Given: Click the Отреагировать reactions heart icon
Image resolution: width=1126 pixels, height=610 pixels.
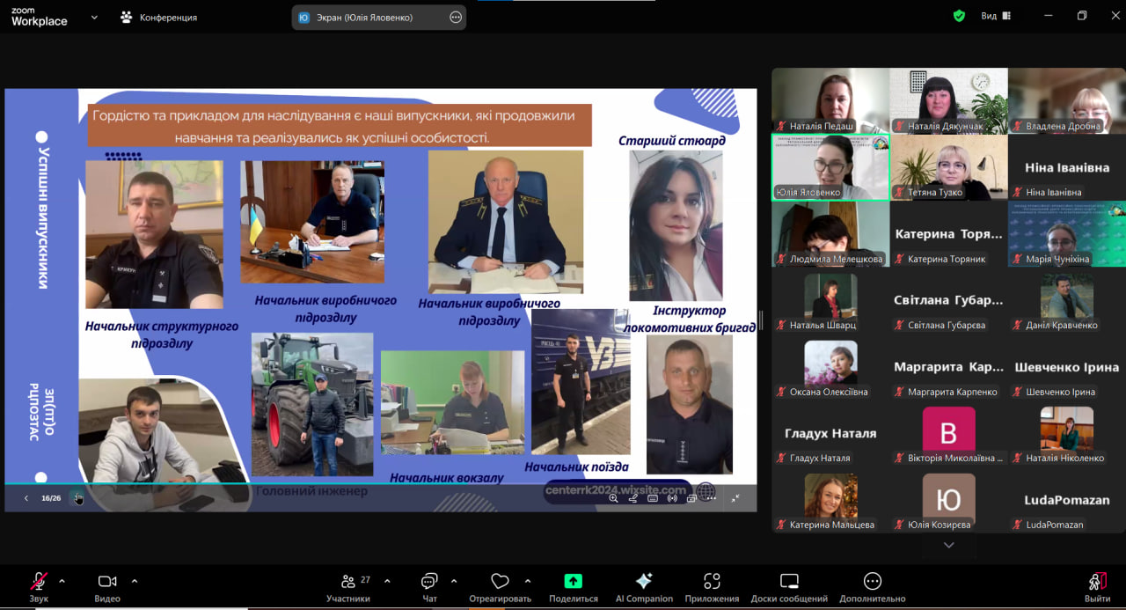Looking at the screenshot, I should pos(501,581).
